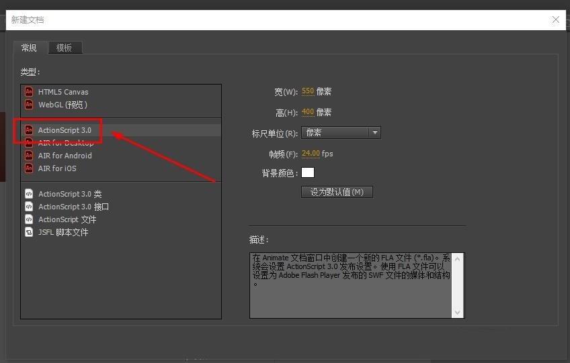Choose ActionScript 文件 entry
Image resolution: width=570 pixels, height=363 pixels.
point(121,219)
